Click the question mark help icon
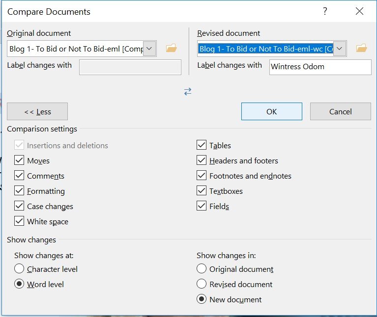The image size is (377, 317). coord(325,11)
